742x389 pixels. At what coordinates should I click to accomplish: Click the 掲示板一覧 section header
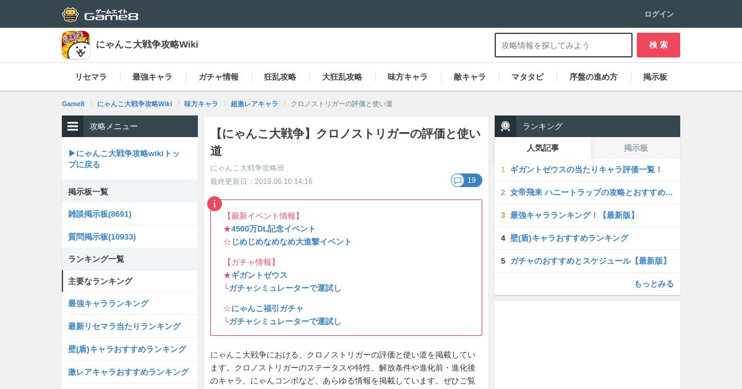(x=130, y=191)
